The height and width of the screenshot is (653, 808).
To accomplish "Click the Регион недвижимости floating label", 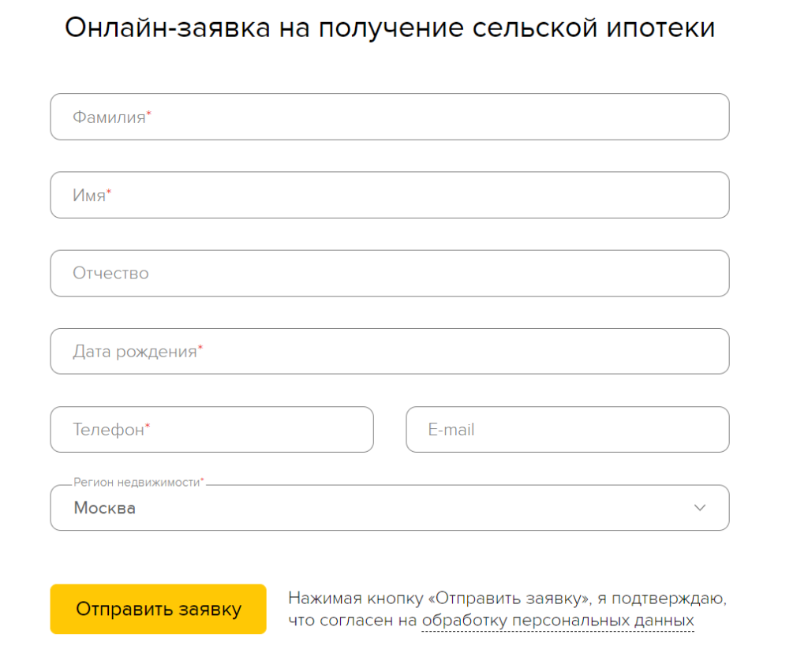I will point(136,482).
